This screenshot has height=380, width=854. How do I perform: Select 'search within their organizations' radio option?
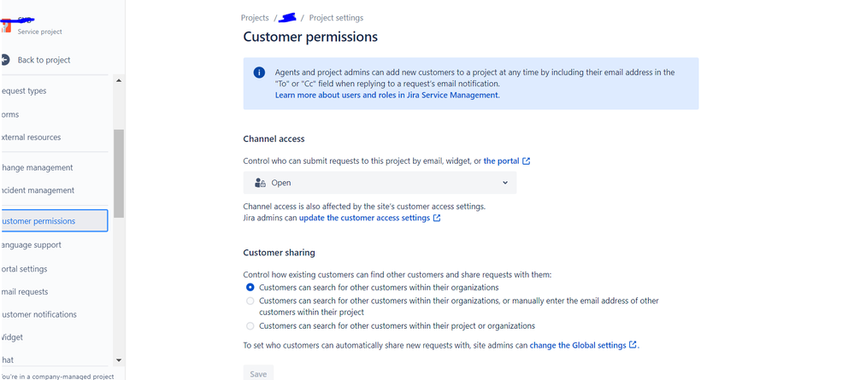pos(250,288)
